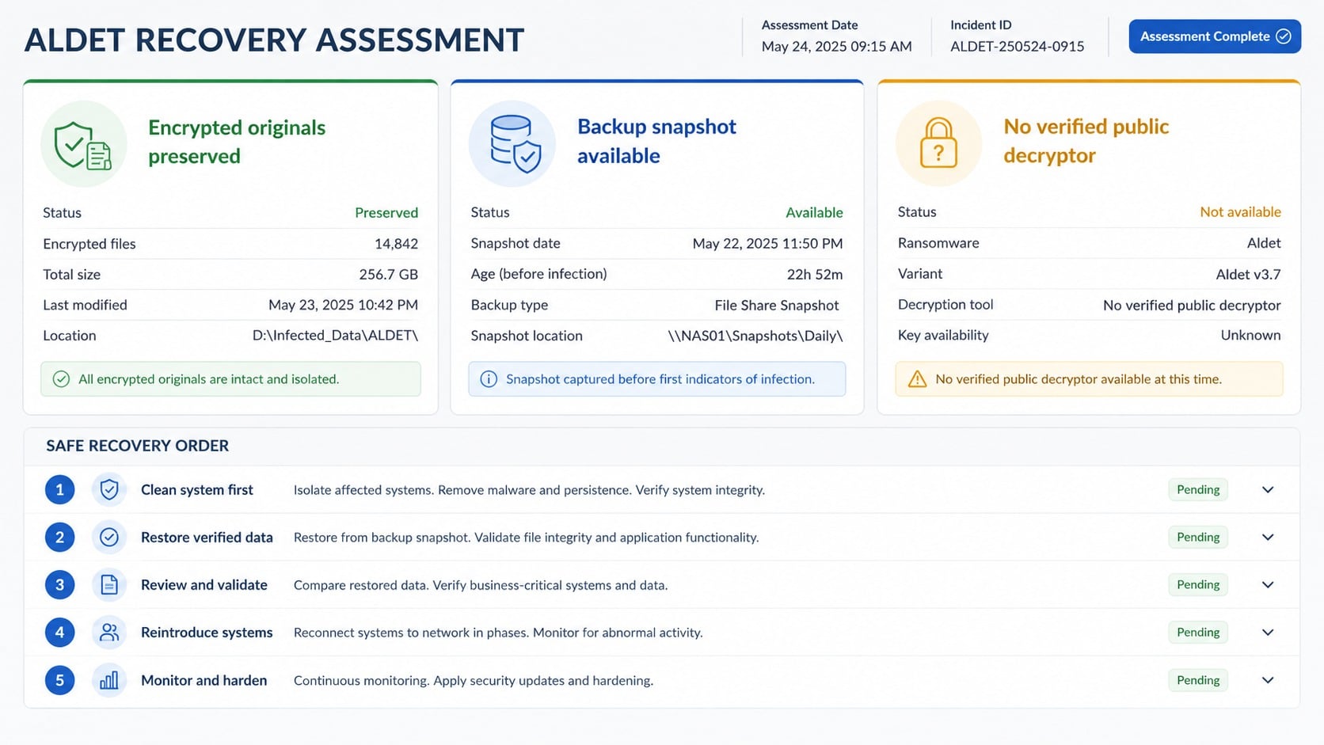Viewport: 1324px width, 745px height.
Task: Click step number 5 badge
Action: pos(59,680)
